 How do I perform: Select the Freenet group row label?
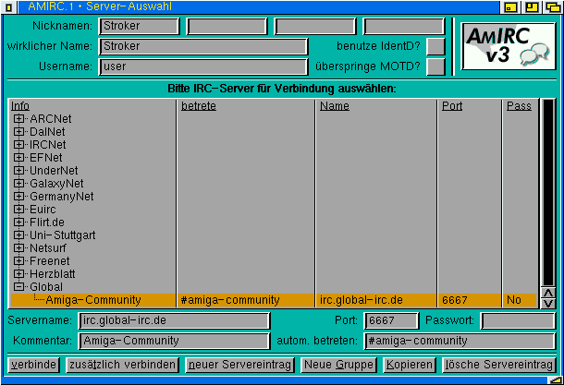point(50,261)
